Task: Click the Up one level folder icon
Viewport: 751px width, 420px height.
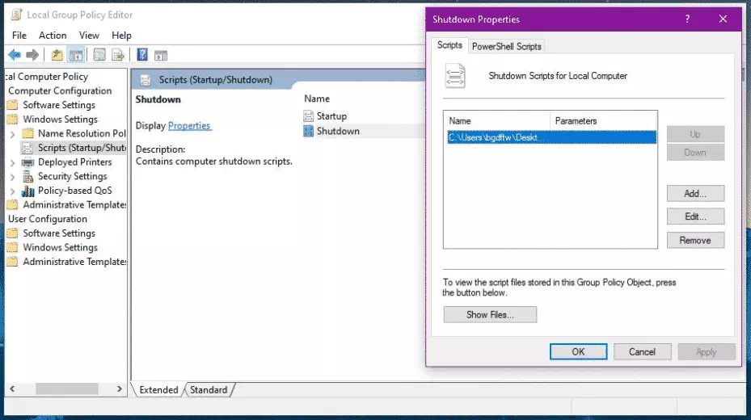Action: 57,55
